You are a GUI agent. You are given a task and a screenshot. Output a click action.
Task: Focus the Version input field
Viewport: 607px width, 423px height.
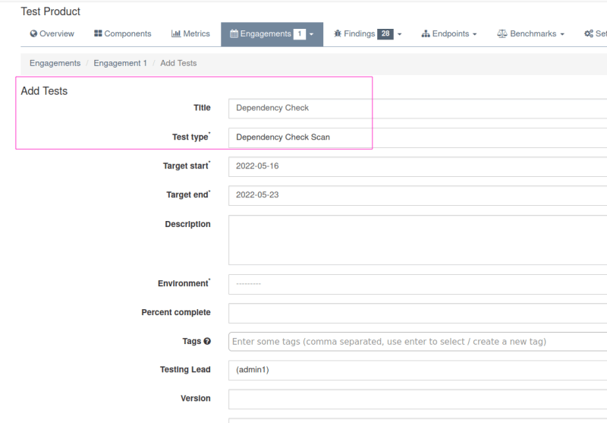[x=418, y=399]
